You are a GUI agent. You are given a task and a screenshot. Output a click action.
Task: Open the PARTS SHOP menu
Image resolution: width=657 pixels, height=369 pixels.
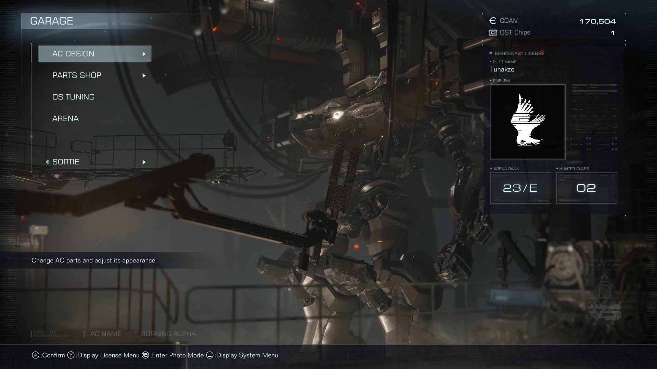[x=95, y=75]
